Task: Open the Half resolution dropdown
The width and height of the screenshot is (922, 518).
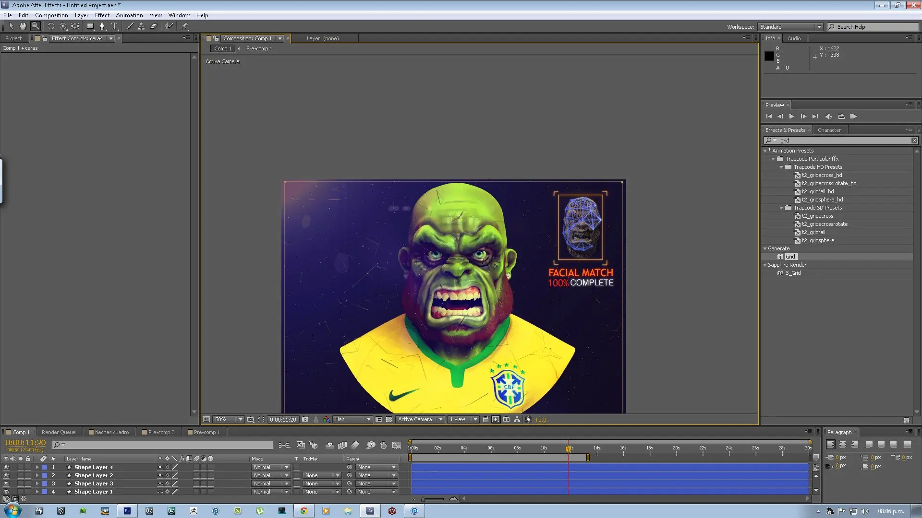Action: point(353,420)
